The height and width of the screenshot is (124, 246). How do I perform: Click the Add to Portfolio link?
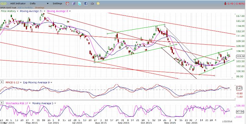pos(25,8)
